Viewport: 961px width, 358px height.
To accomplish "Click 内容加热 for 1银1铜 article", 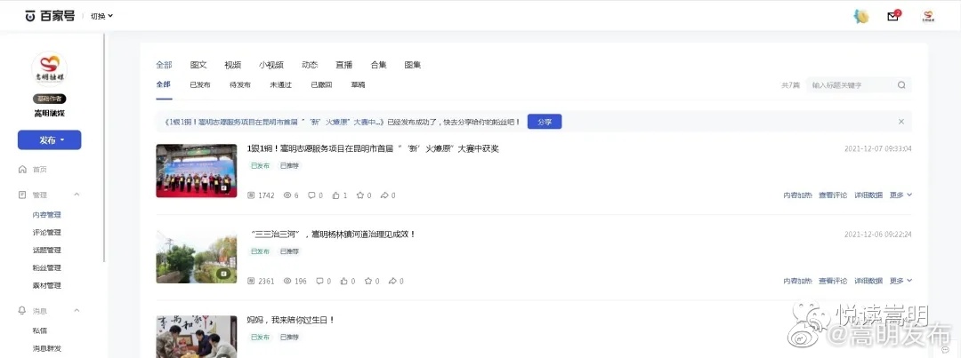I will click(798, 195).
